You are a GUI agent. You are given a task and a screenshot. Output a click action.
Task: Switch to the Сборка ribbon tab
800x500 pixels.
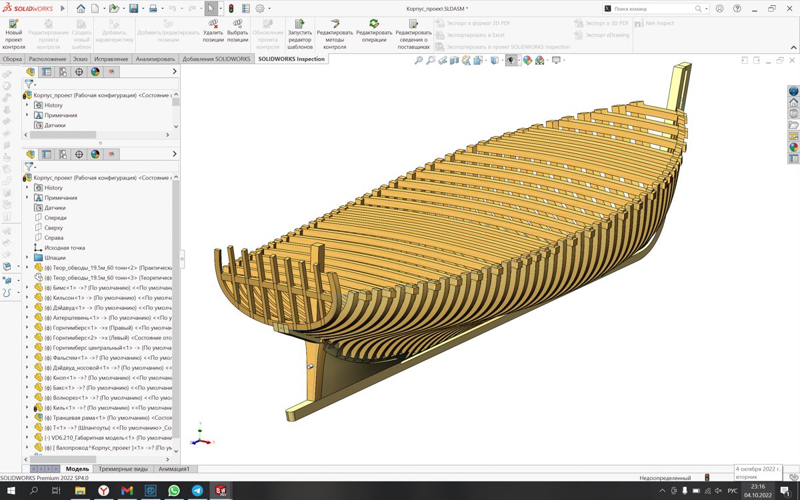click(12, 59)
